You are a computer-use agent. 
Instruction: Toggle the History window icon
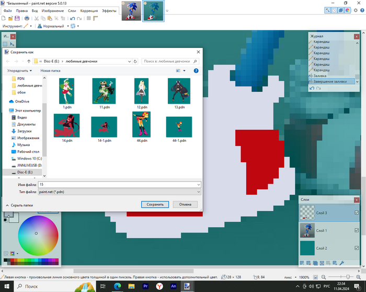(x=334, y=10)
